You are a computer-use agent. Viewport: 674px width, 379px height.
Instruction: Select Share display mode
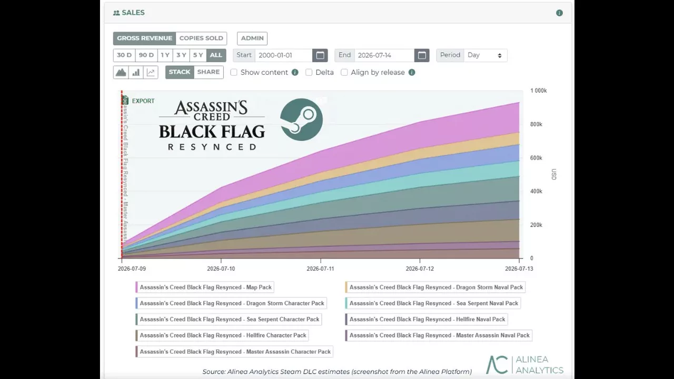coord(209,72)
